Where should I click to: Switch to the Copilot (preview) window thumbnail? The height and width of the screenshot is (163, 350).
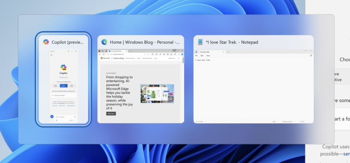tap(63, 79)
